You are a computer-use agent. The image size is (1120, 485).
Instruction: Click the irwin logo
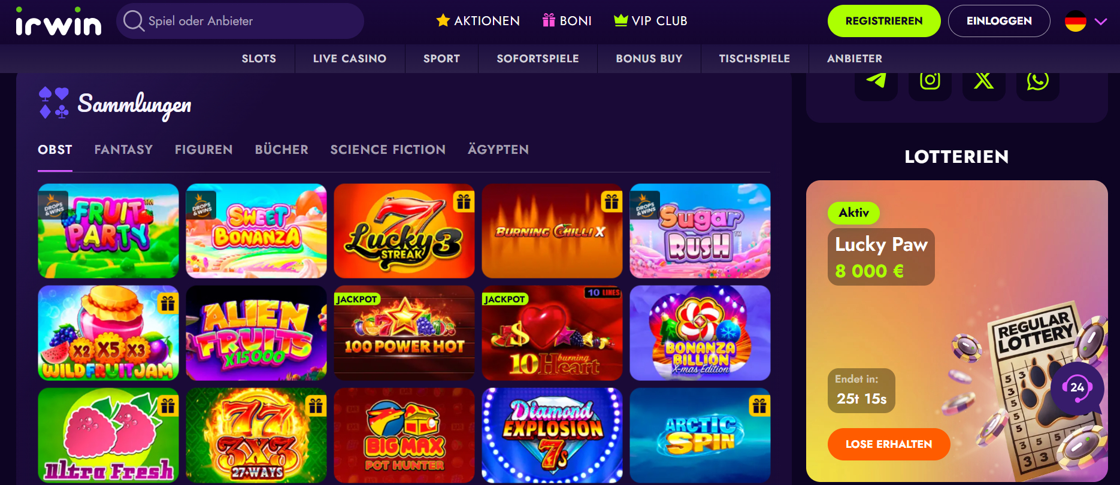click(x=58, y=22)
